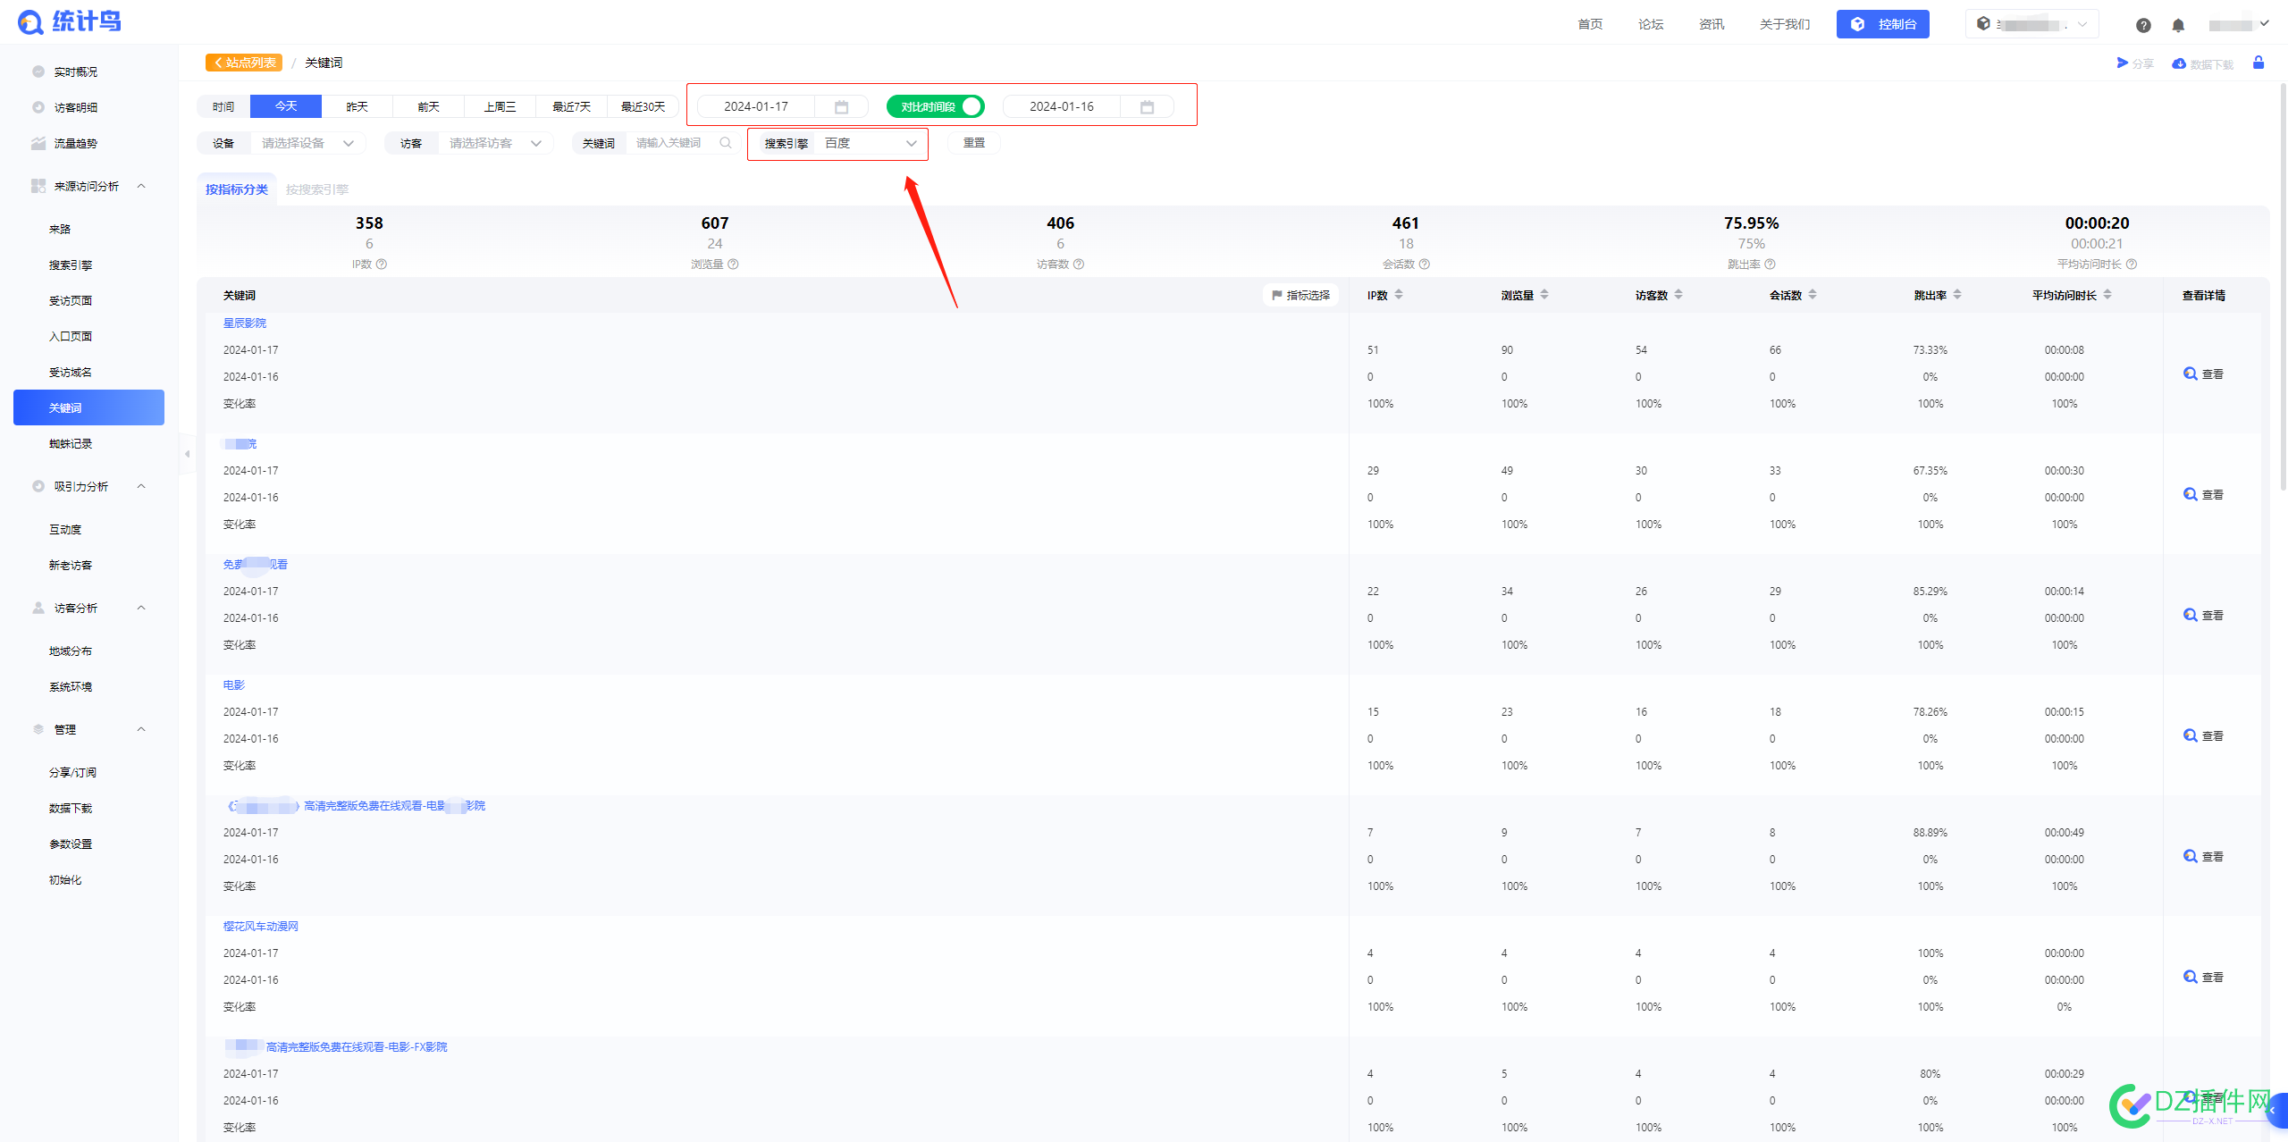View details for 樱花风车动漫网 keyword row

pos(2203,978)
